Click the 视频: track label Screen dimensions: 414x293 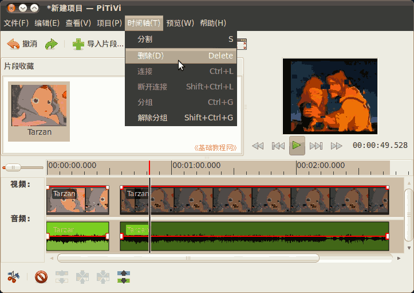click(21, 184)
